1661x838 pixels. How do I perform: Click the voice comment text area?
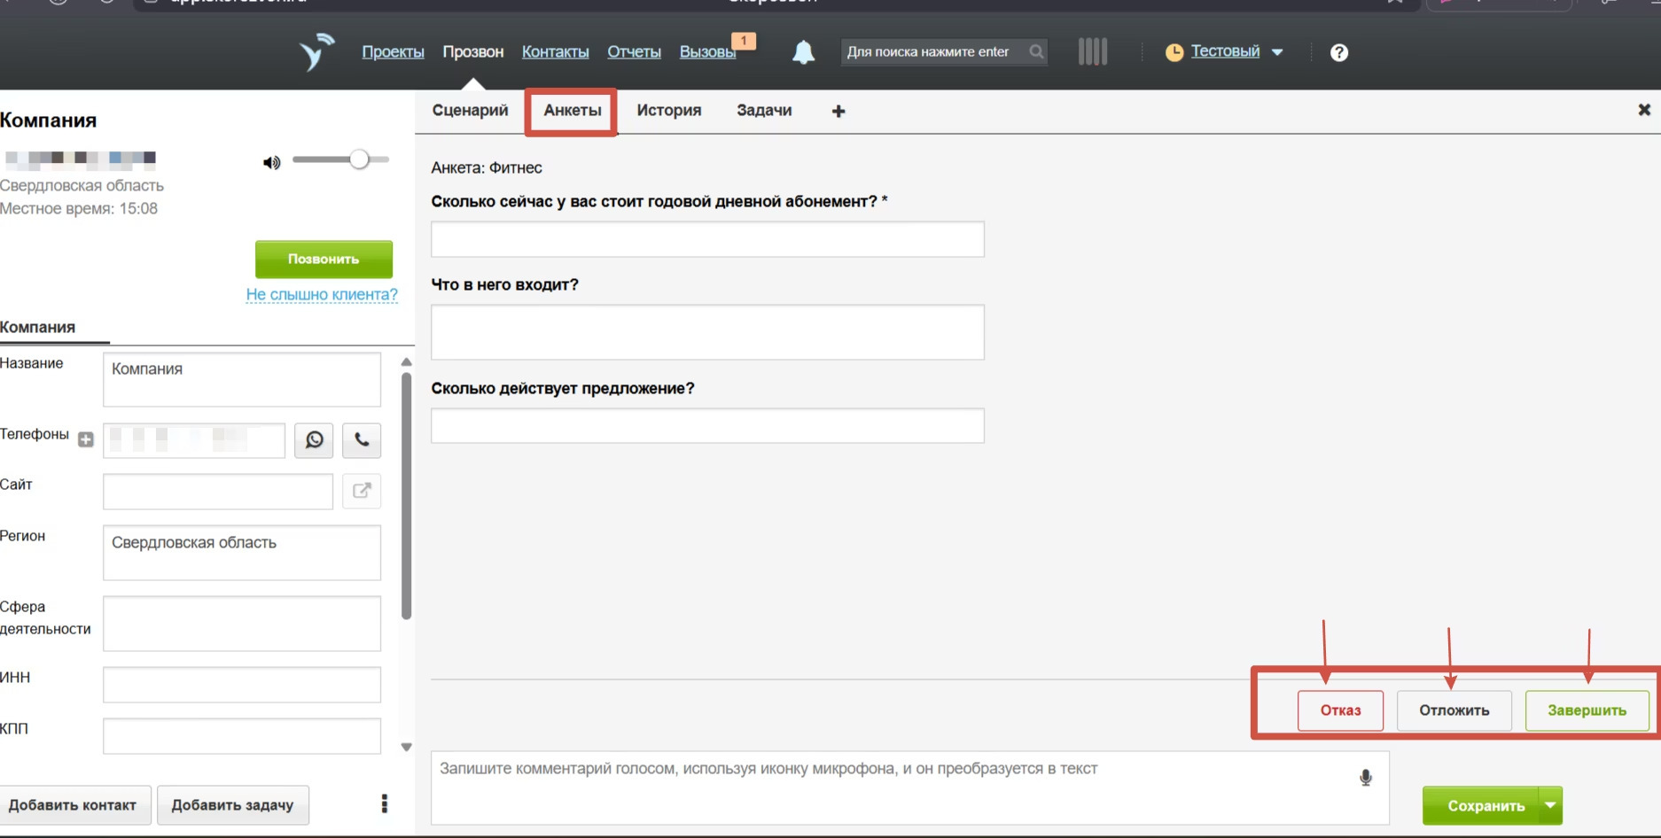909,788
